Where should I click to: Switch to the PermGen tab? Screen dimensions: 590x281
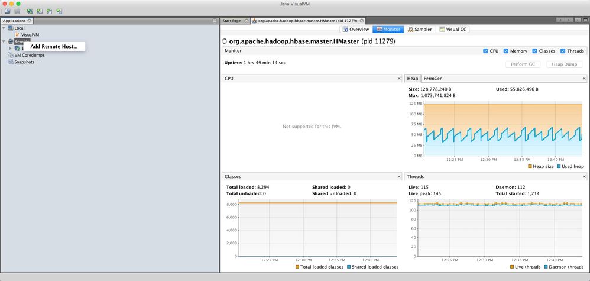click(x=432, y=79)
